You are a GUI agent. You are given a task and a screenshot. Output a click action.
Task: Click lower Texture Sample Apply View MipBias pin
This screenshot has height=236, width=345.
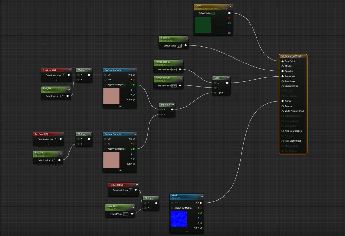[105, 149]
